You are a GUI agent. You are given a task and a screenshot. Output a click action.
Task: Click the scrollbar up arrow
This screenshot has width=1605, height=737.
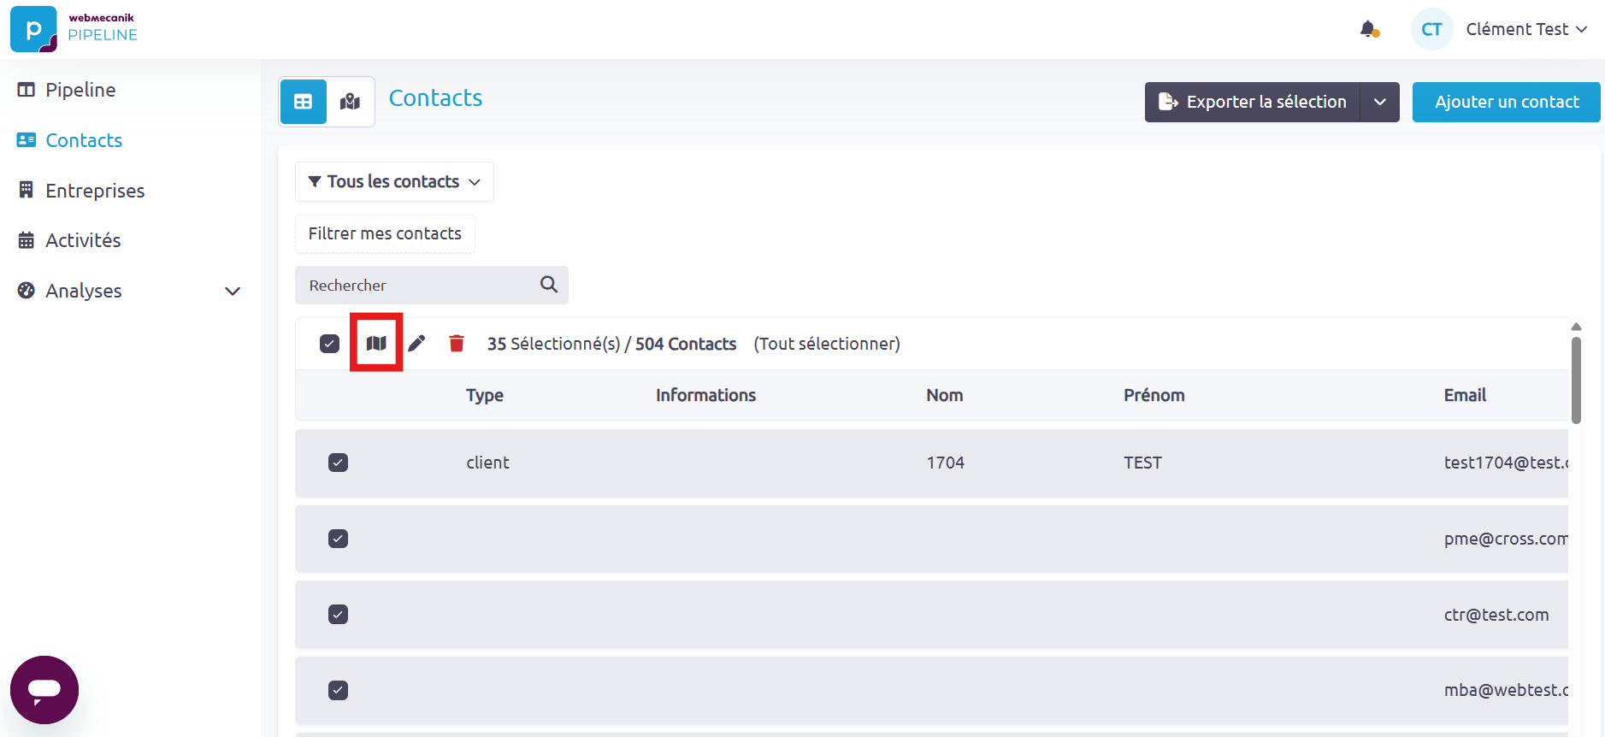pos(1576,327)
